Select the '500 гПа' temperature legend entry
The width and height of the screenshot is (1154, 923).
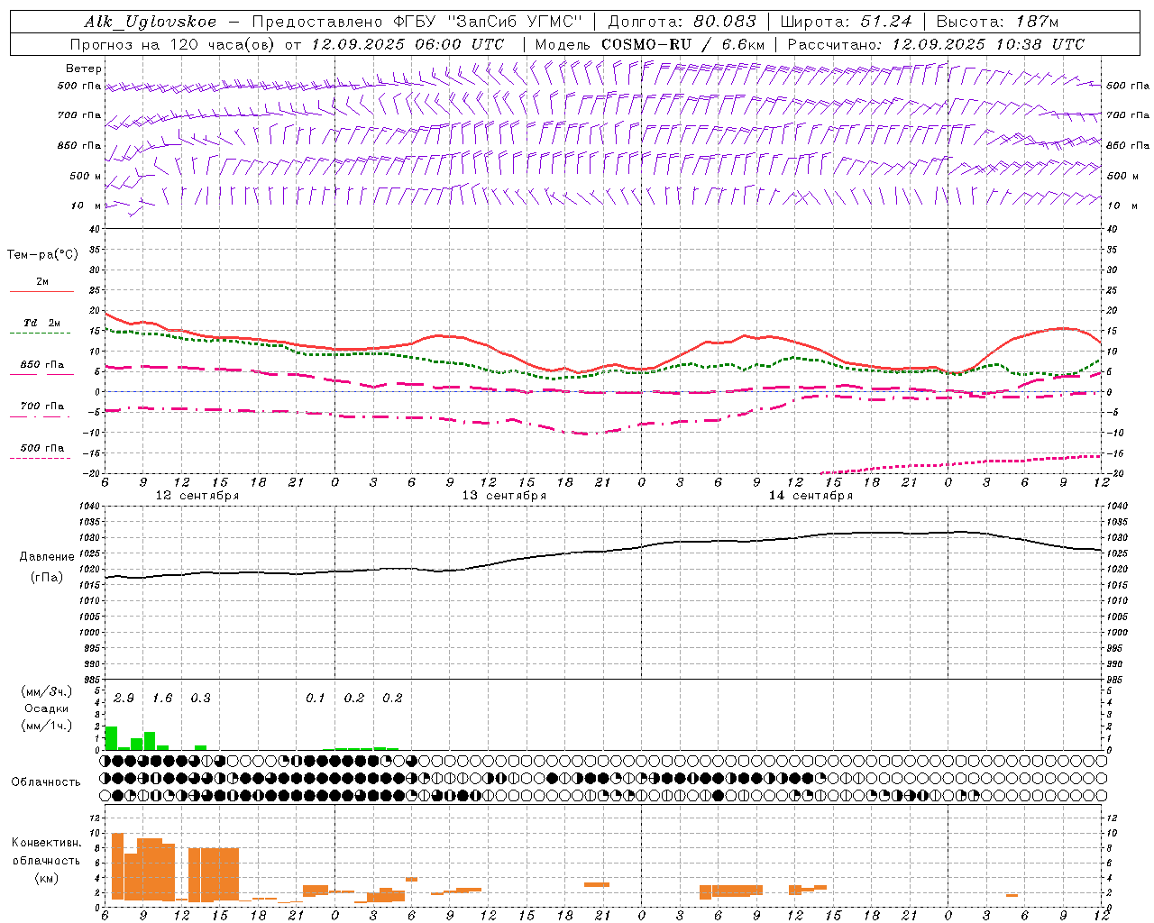41,448
